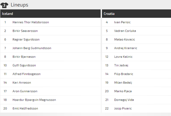
Task: Open Domagoj Vida player page
Action: (124, 100)
